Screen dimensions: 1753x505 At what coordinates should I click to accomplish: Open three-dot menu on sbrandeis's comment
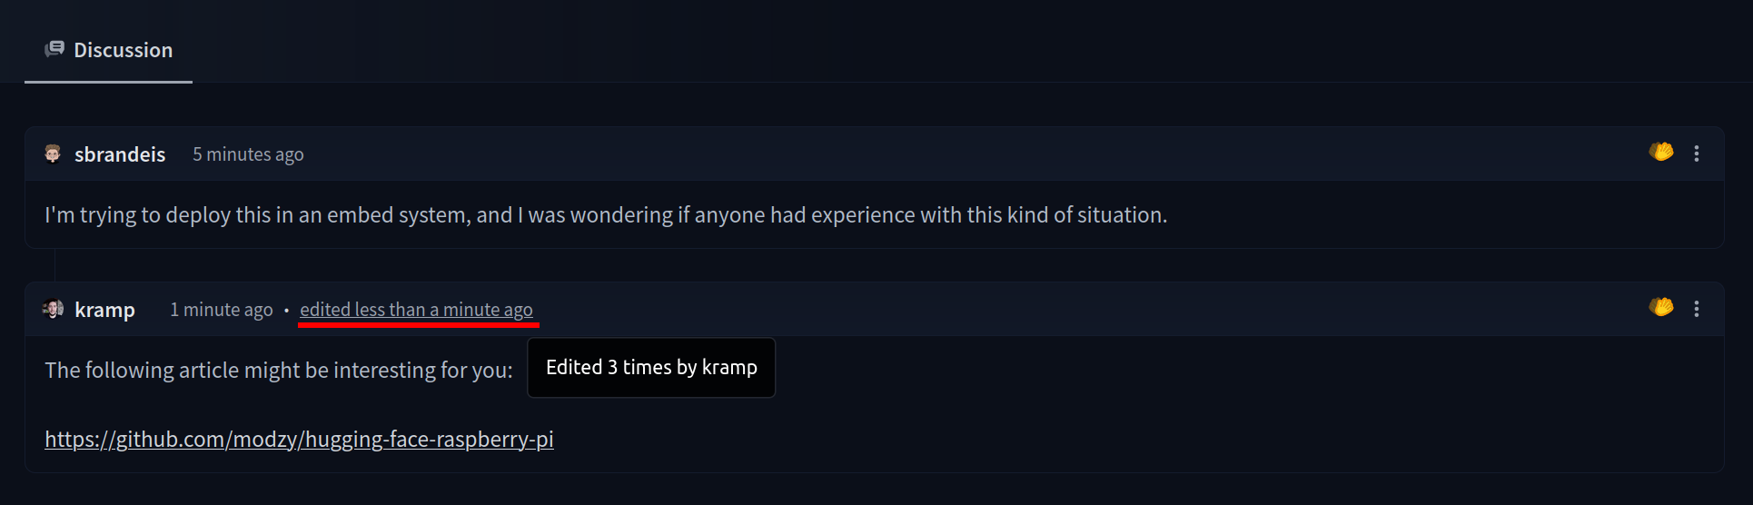1696,153
